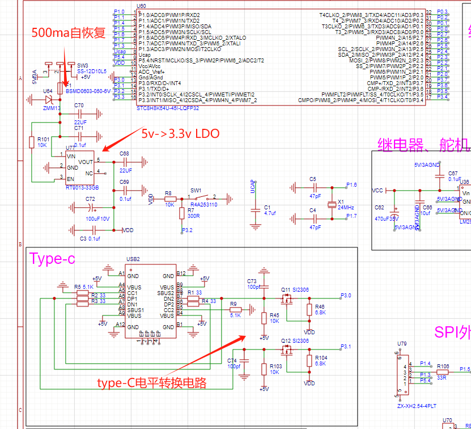The image size is (471, 429).
Task: Select the SW3 SS-12D10L5 slide switch symbol
Action: point(60,69)
